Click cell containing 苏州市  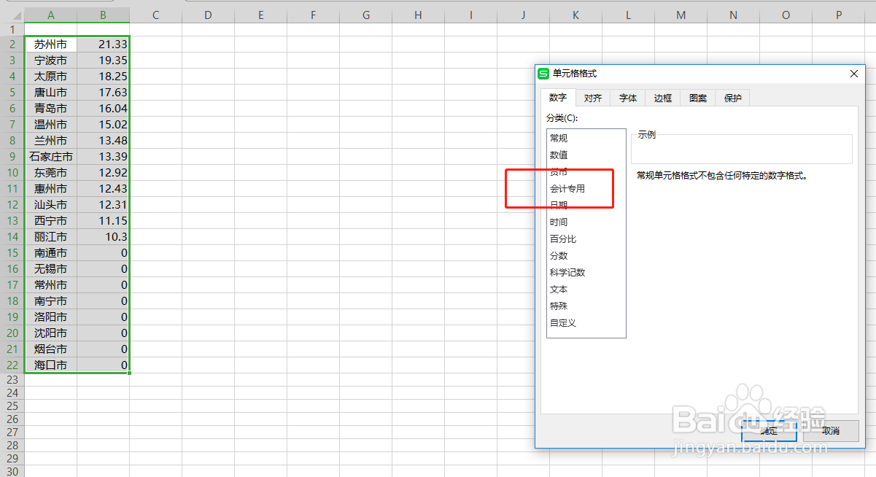[50, 44]
